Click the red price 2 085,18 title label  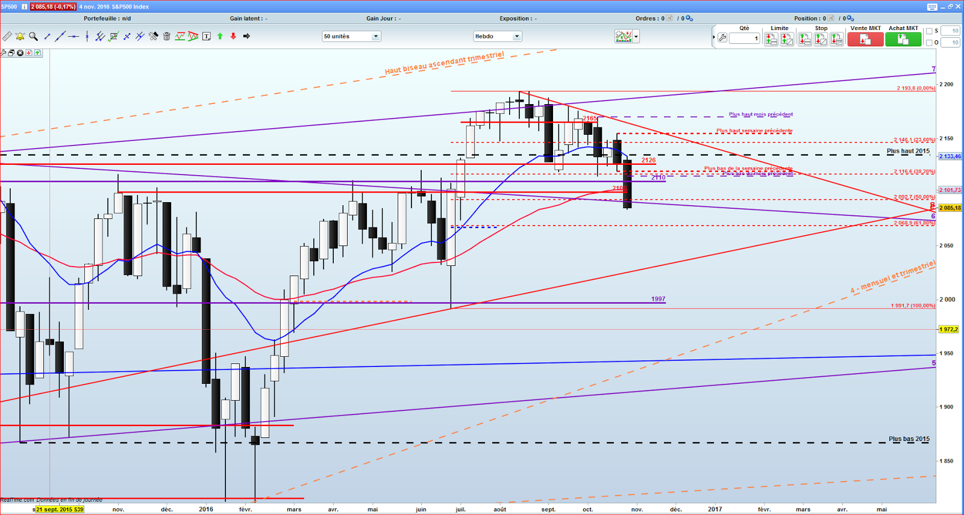[x=53, y=7]
